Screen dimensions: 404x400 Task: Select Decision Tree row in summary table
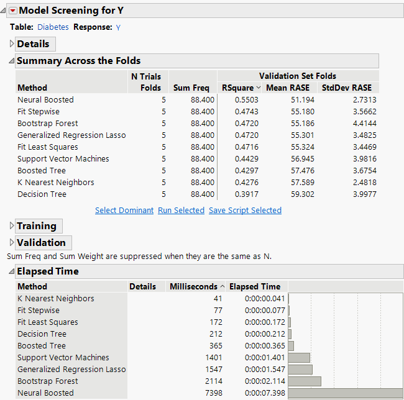coord(42,194)
